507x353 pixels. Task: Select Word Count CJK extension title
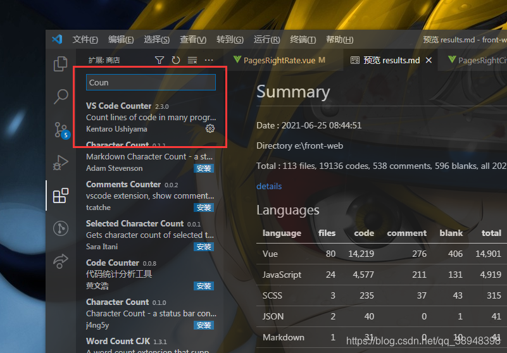tap(118, 341)
